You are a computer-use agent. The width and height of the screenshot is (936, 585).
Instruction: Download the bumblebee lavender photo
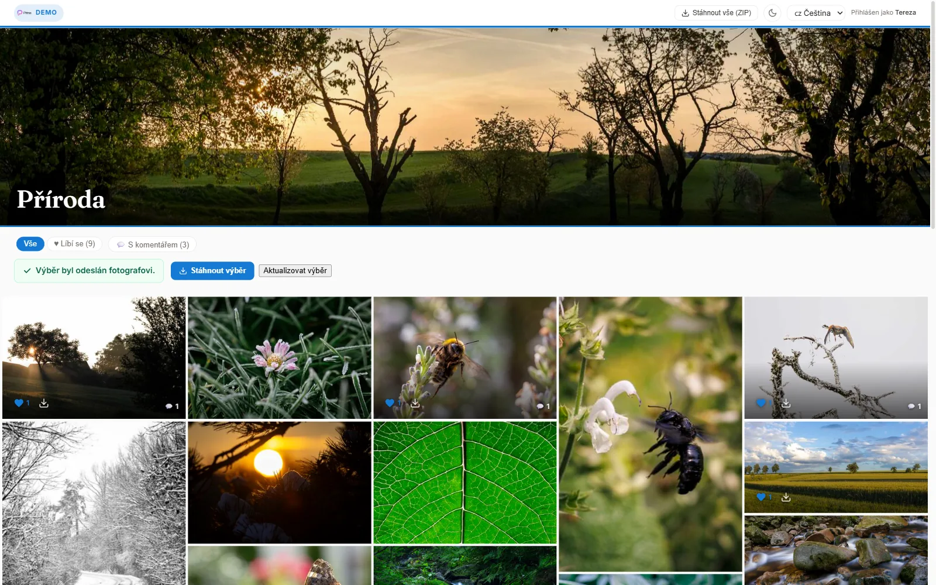(x=415, y=403)
